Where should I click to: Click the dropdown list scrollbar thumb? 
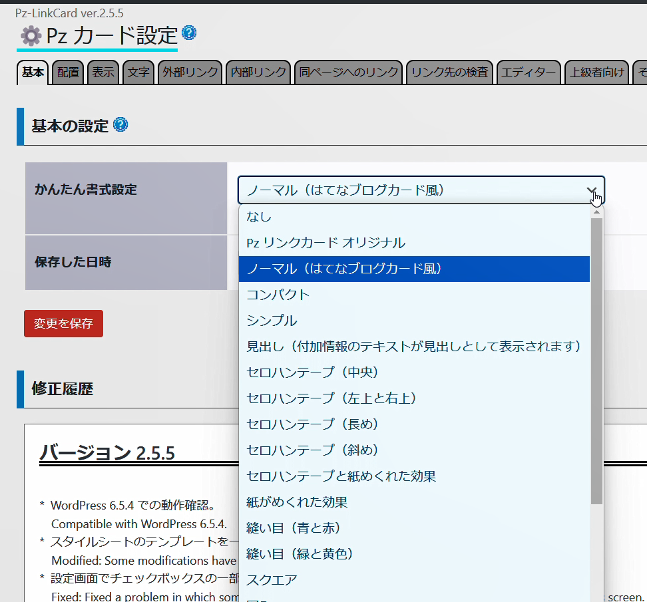coord(596,359)
